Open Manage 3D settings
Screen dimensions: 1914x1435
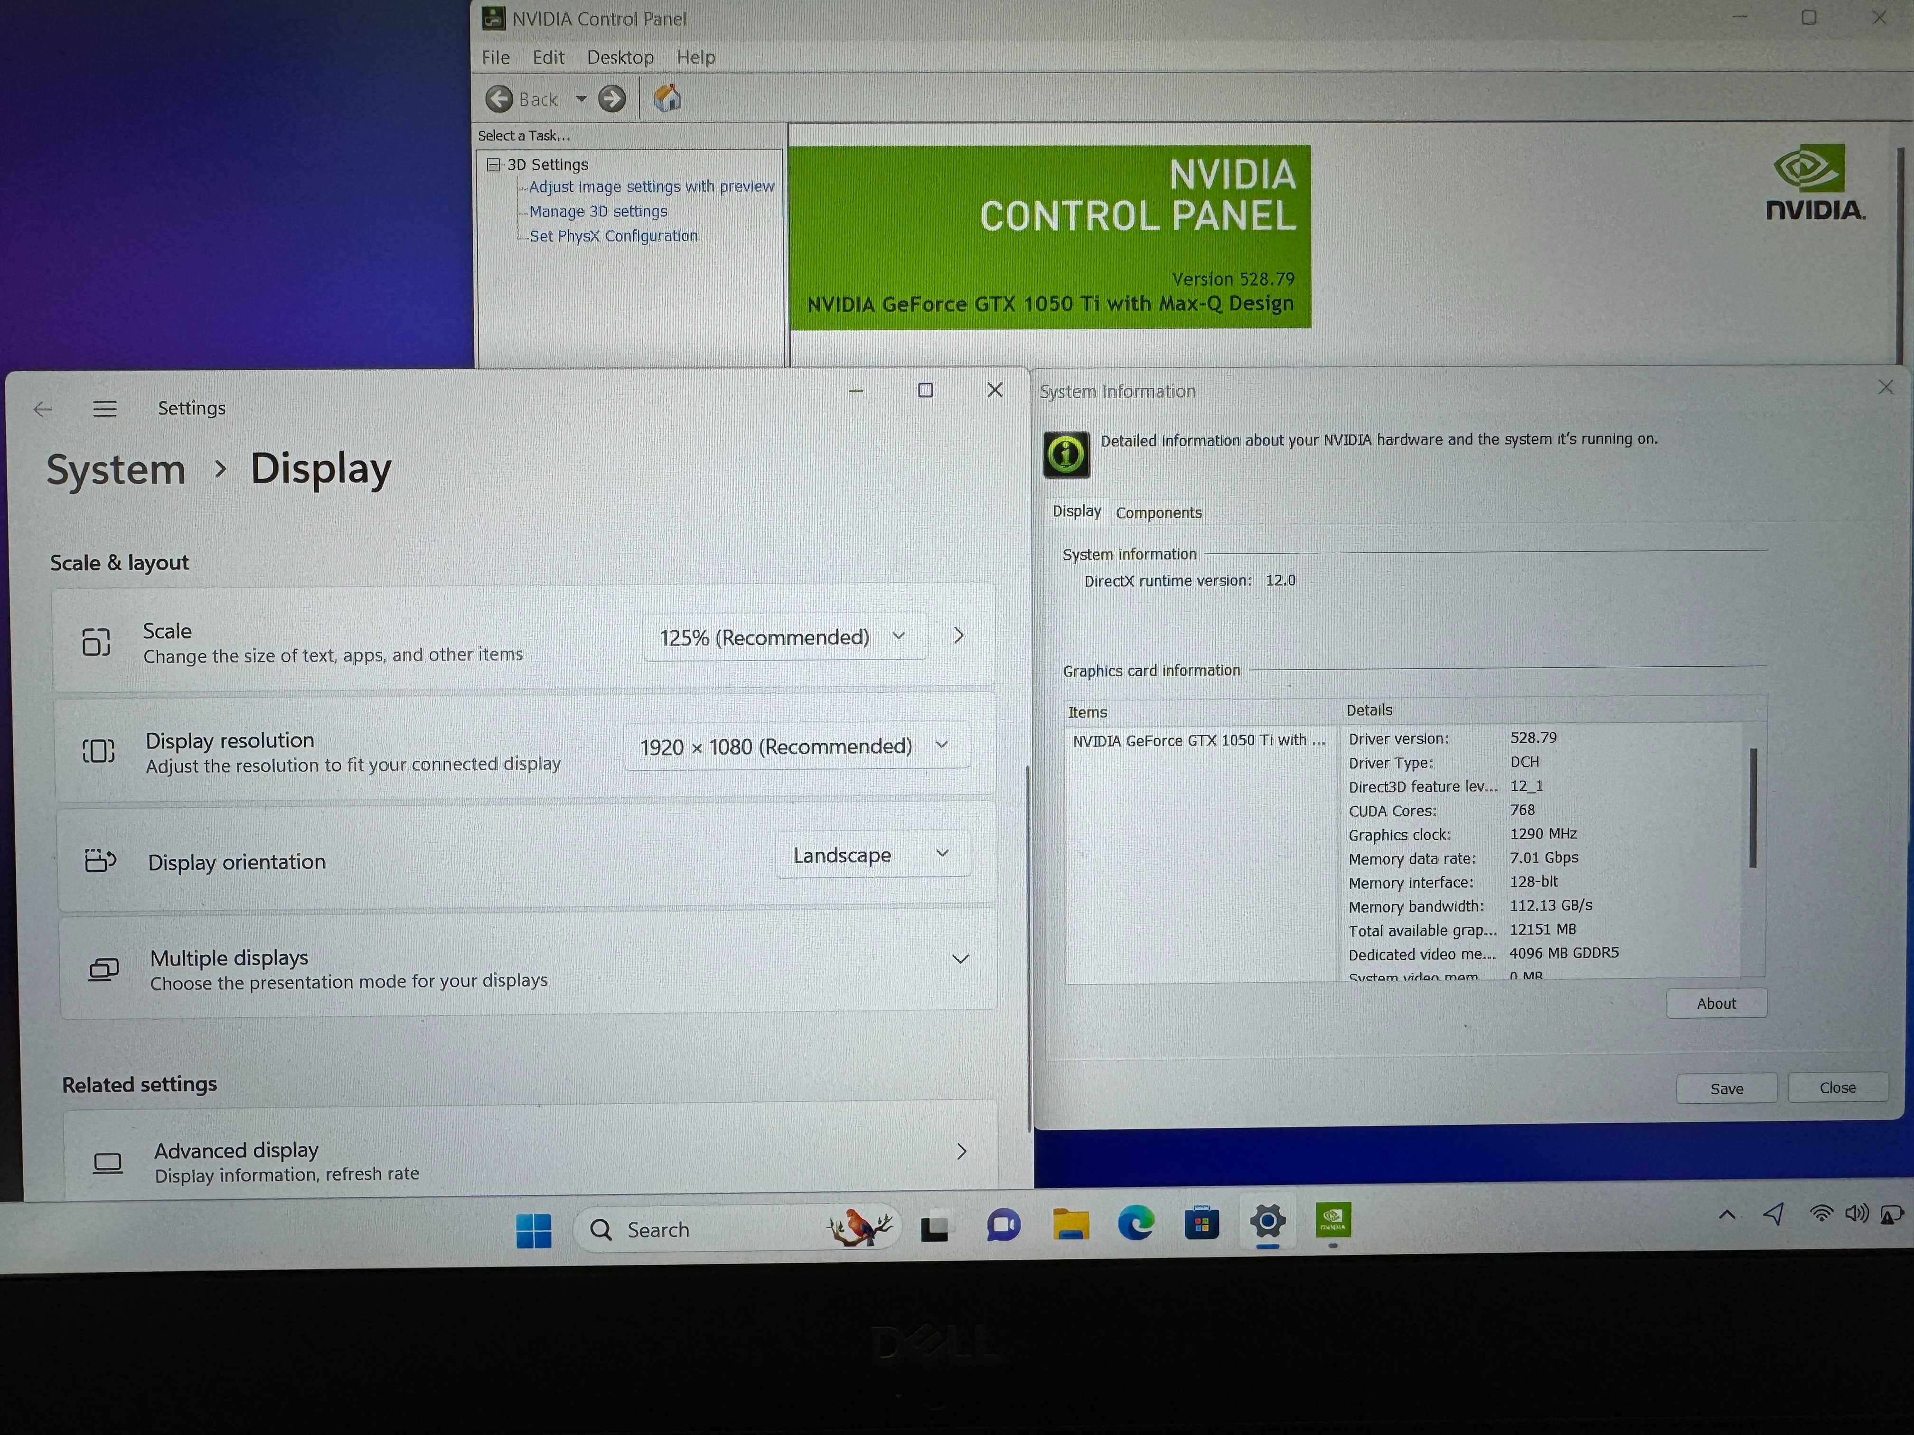598,211
